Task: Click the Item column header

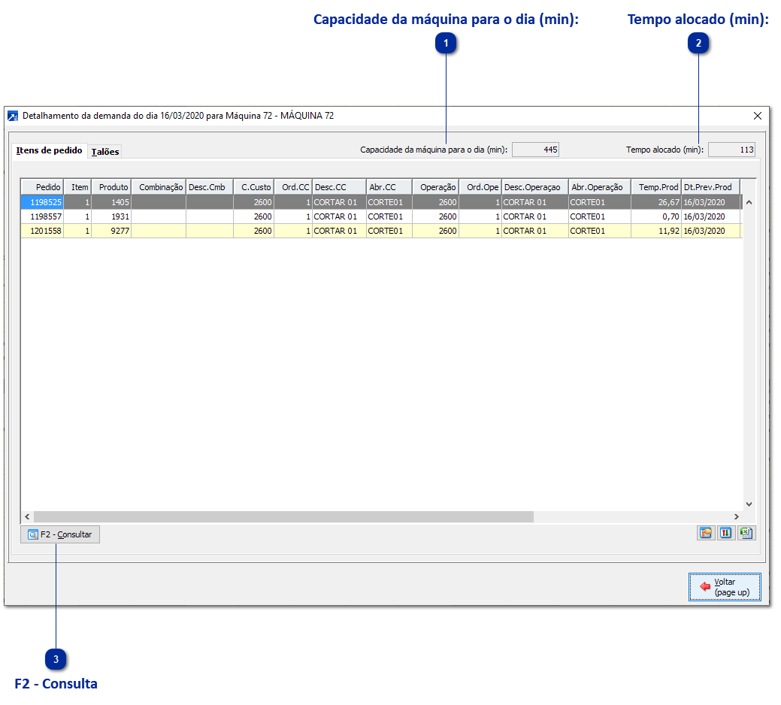Action: point(77,187)
